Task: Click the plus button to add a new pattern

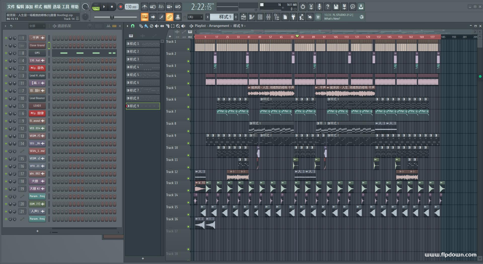Action: [x=236, y=17]
